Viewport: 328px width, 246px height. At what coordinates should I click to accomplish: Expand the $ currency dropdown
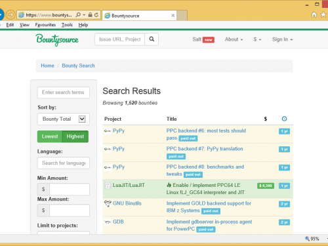tap(257, 39)
